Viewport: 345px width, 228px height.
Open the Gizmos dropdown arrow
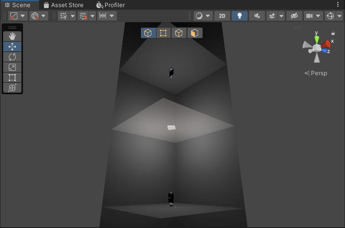coord(339,16)
